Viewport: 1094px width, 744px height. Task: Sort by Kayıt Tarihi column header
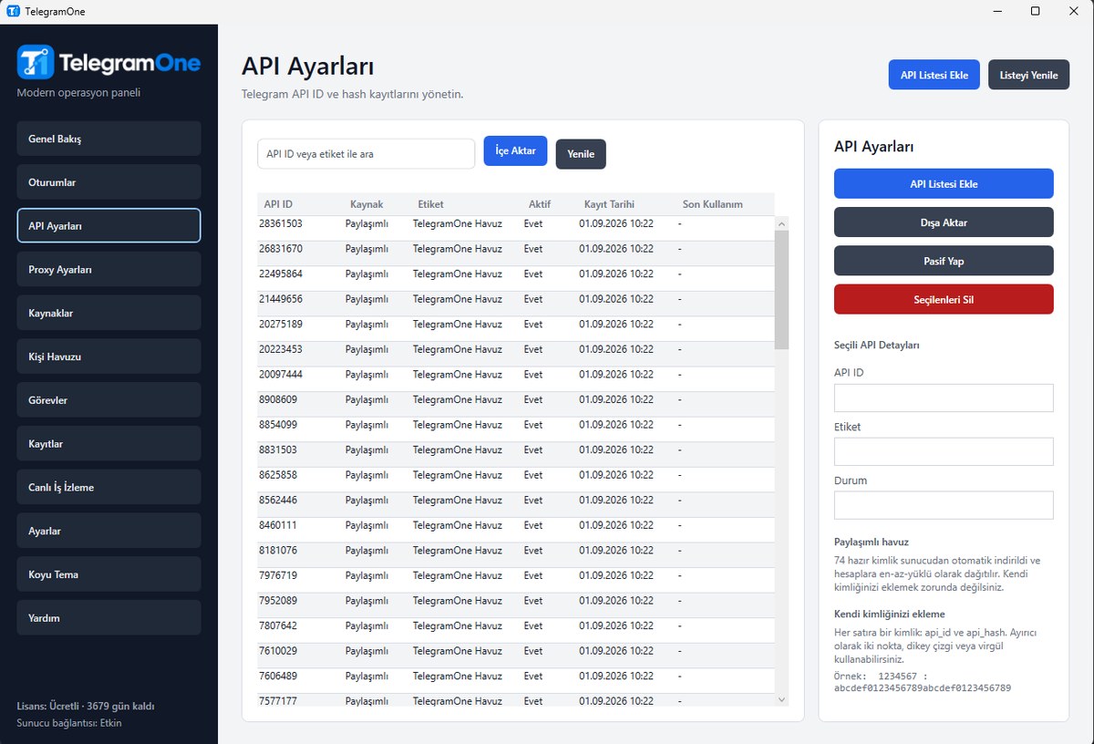[x=626, y=204]
